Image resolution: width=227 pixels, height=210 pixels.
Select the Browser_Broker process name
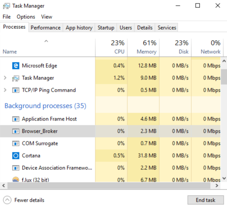tap(39, 131)
